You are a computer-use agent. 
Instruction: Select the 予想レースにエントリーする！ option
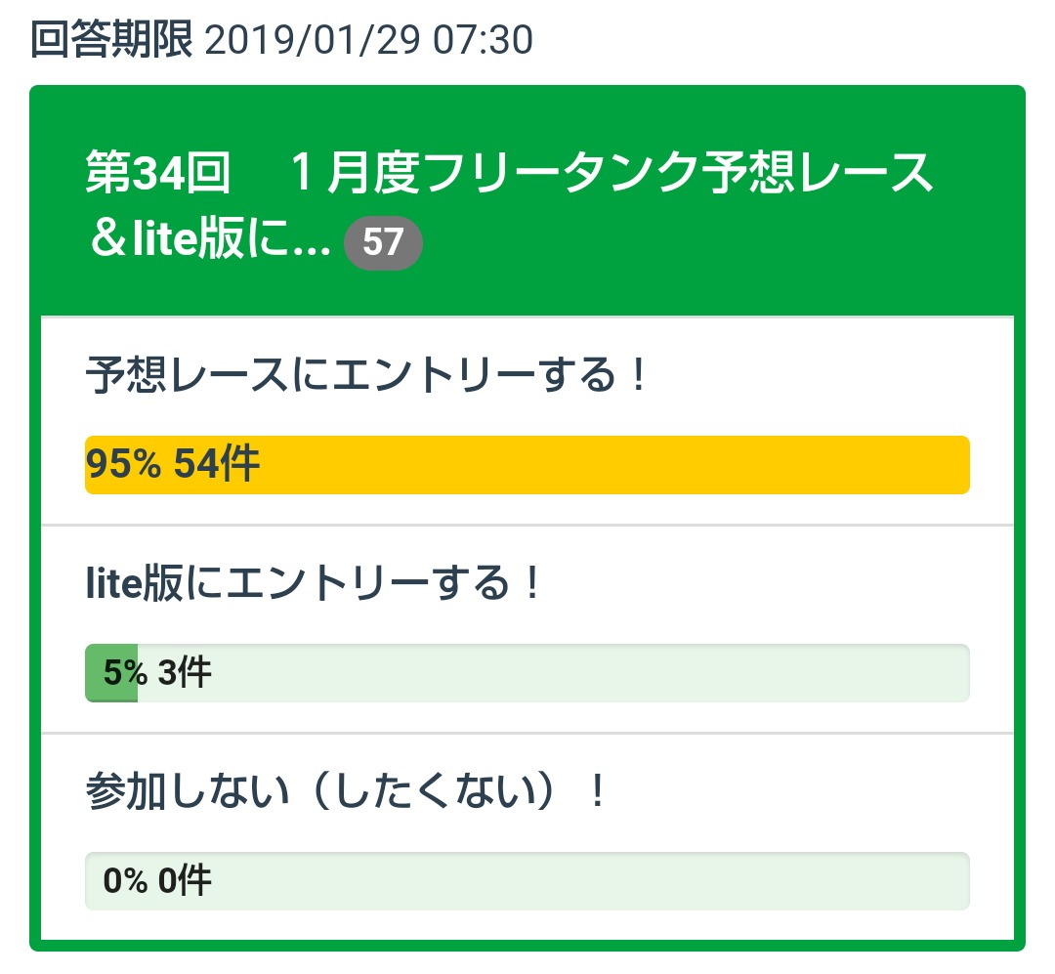(365, 374)
